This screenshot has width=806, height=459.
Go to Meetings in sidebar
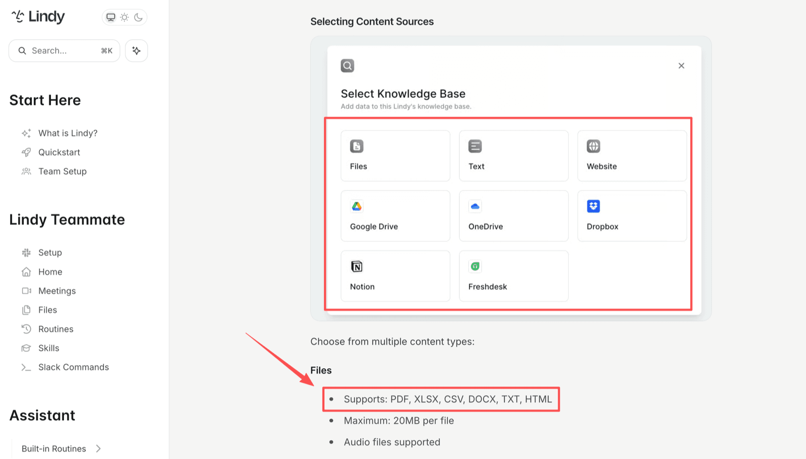[x=57, y=291]
